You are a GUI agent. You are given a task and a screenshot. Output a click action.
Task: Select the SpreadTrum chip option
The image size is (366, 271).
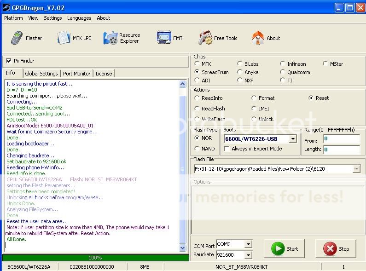(197, 72)
